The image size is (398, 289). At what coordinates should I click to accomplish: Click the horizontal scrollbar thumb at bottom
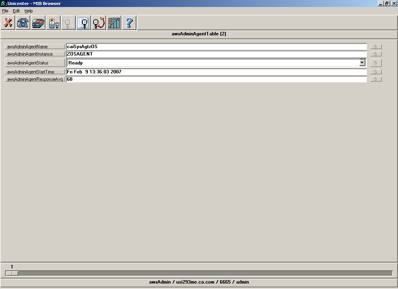click(12, 273)
